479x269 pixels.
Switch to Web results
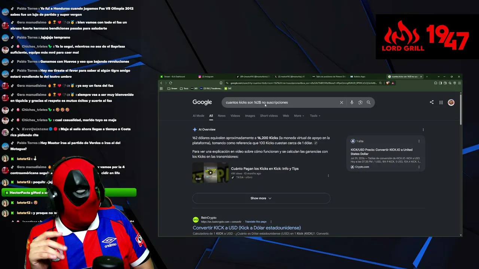tap(286, 116)
